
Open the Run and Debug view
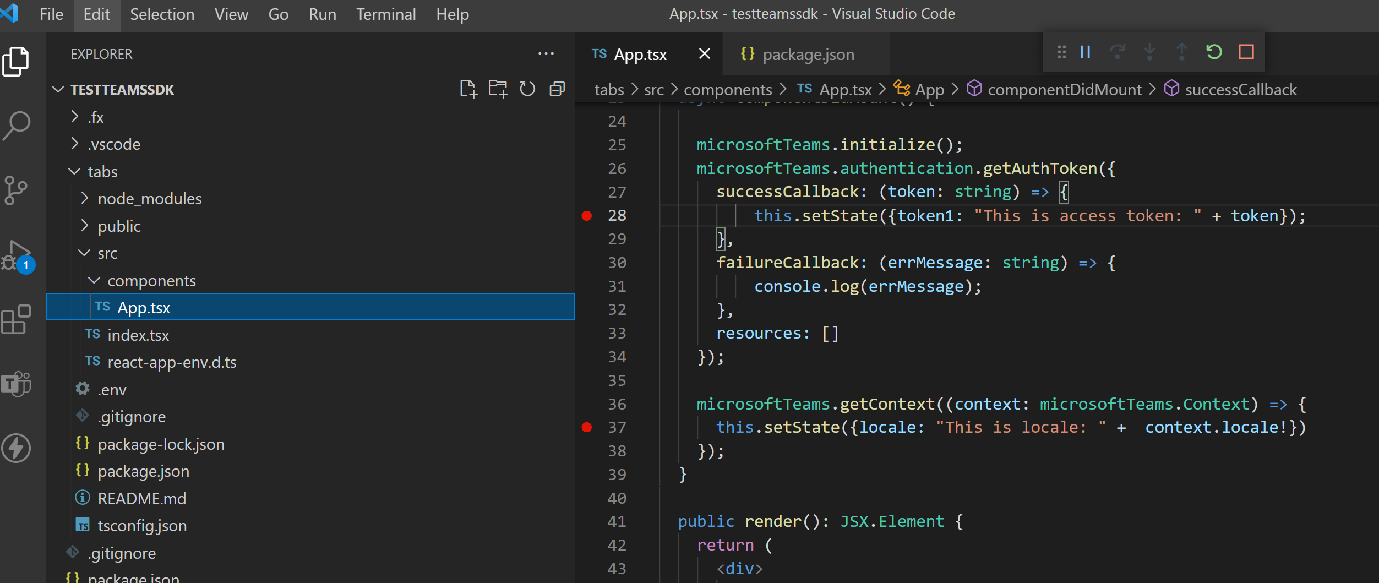pos(17,254)
